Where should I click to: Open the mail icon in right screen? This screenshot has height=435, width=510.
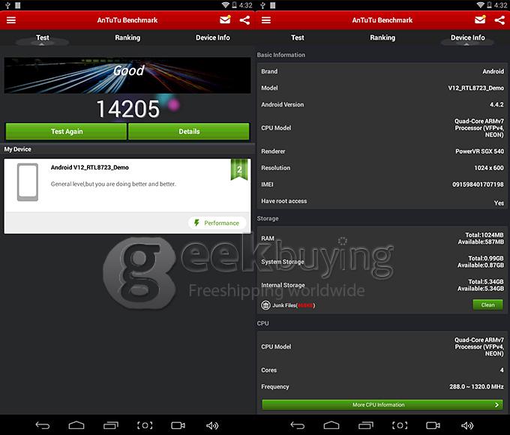coord(480,19)
